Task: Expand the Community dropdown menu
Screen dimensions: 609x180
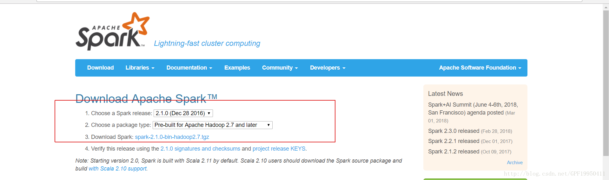Action: (280, 68)
